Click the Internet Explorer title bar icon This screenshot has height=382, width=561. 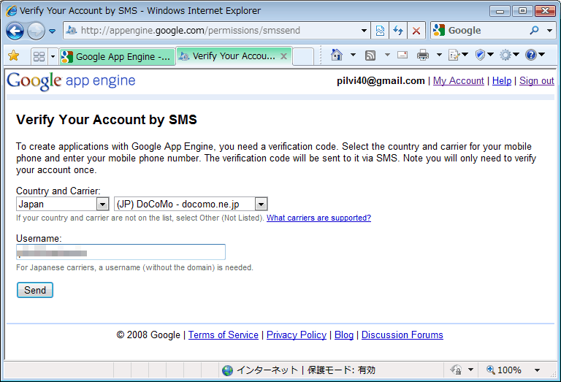[12, 11]
